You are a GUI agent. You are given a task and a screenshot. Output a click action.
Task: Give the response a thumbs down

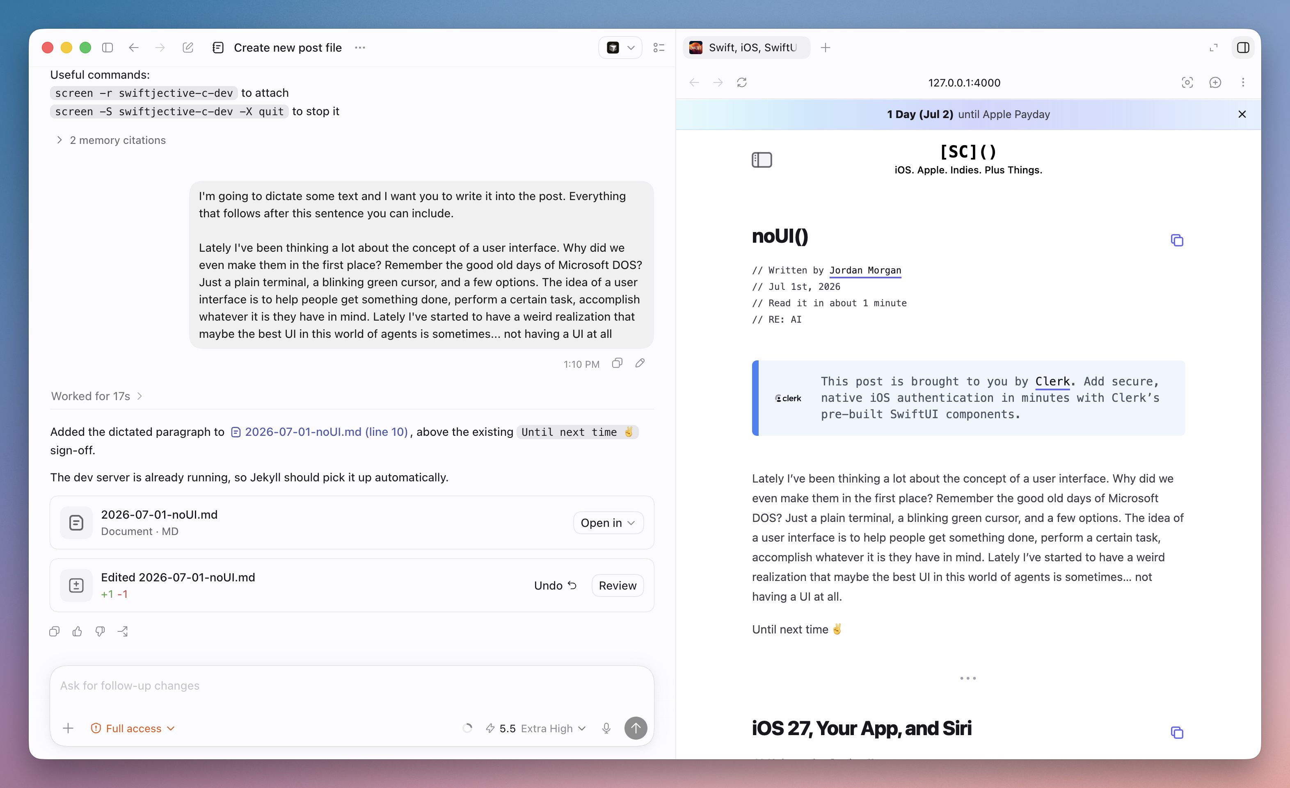100,631
